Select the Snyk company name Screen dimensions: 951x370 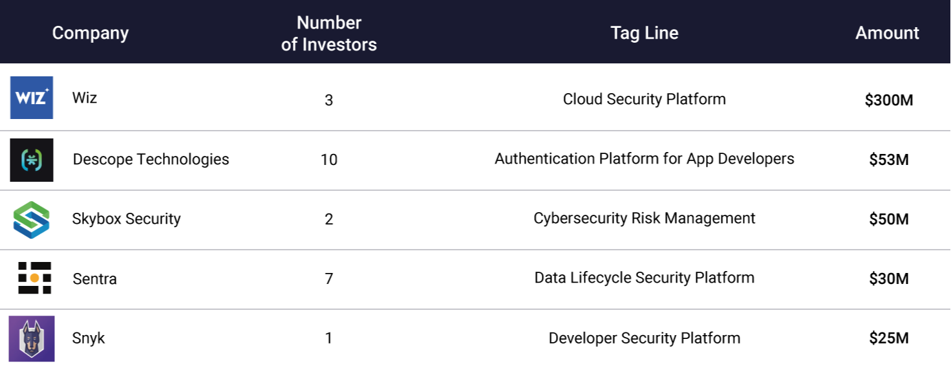tap(89, 338)
